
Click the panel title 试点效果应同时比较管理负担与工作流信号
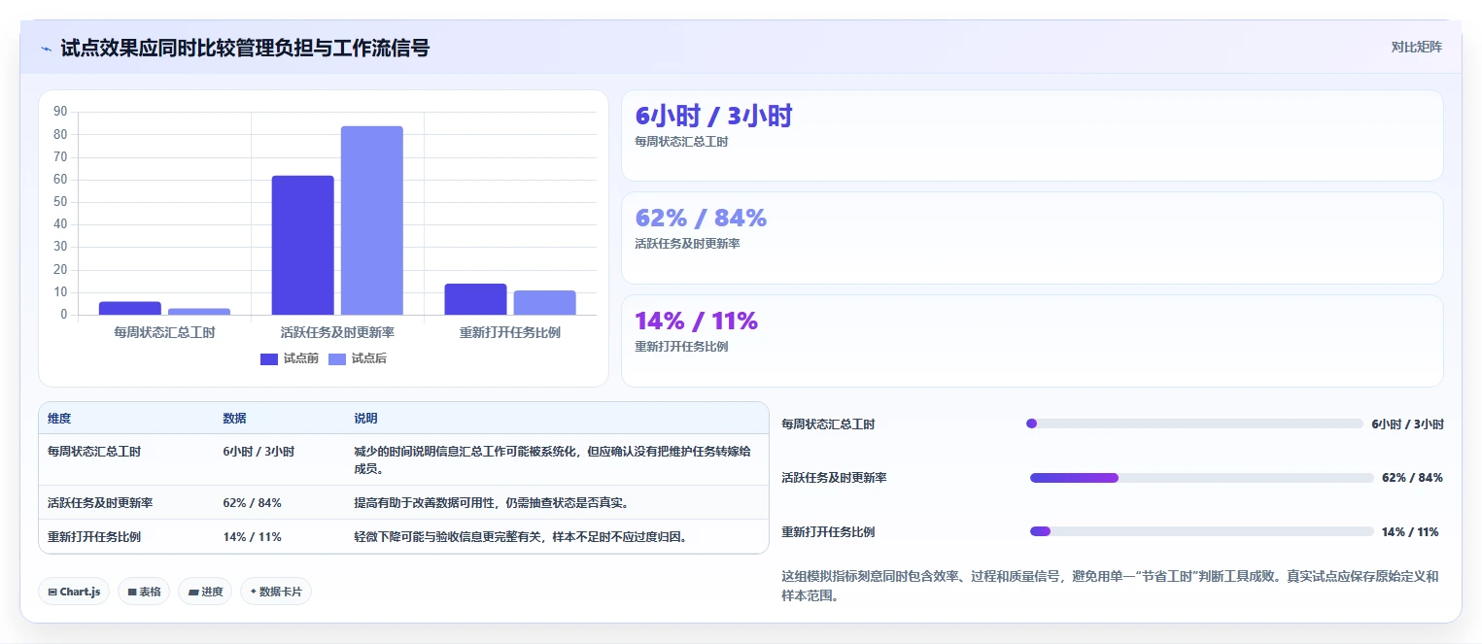pyautogui.click(x=245, y=48)
